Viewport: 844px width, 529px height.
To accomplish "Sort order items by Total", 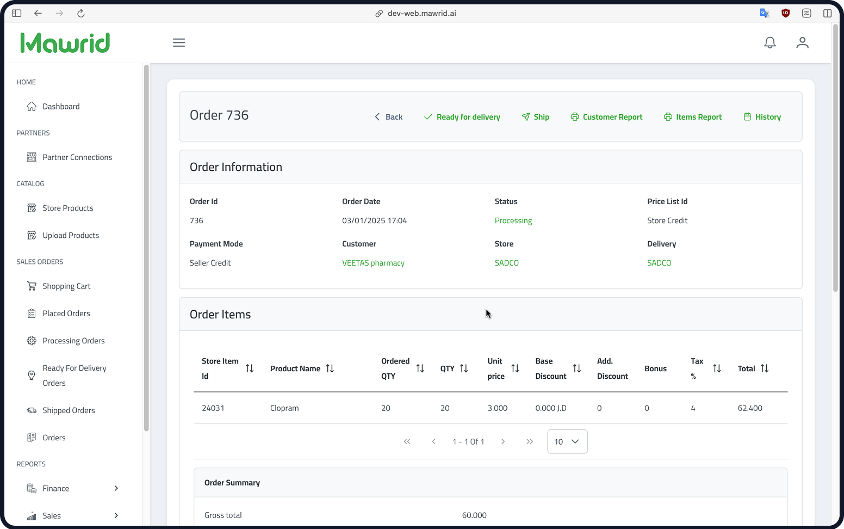I will coord(764,368).
